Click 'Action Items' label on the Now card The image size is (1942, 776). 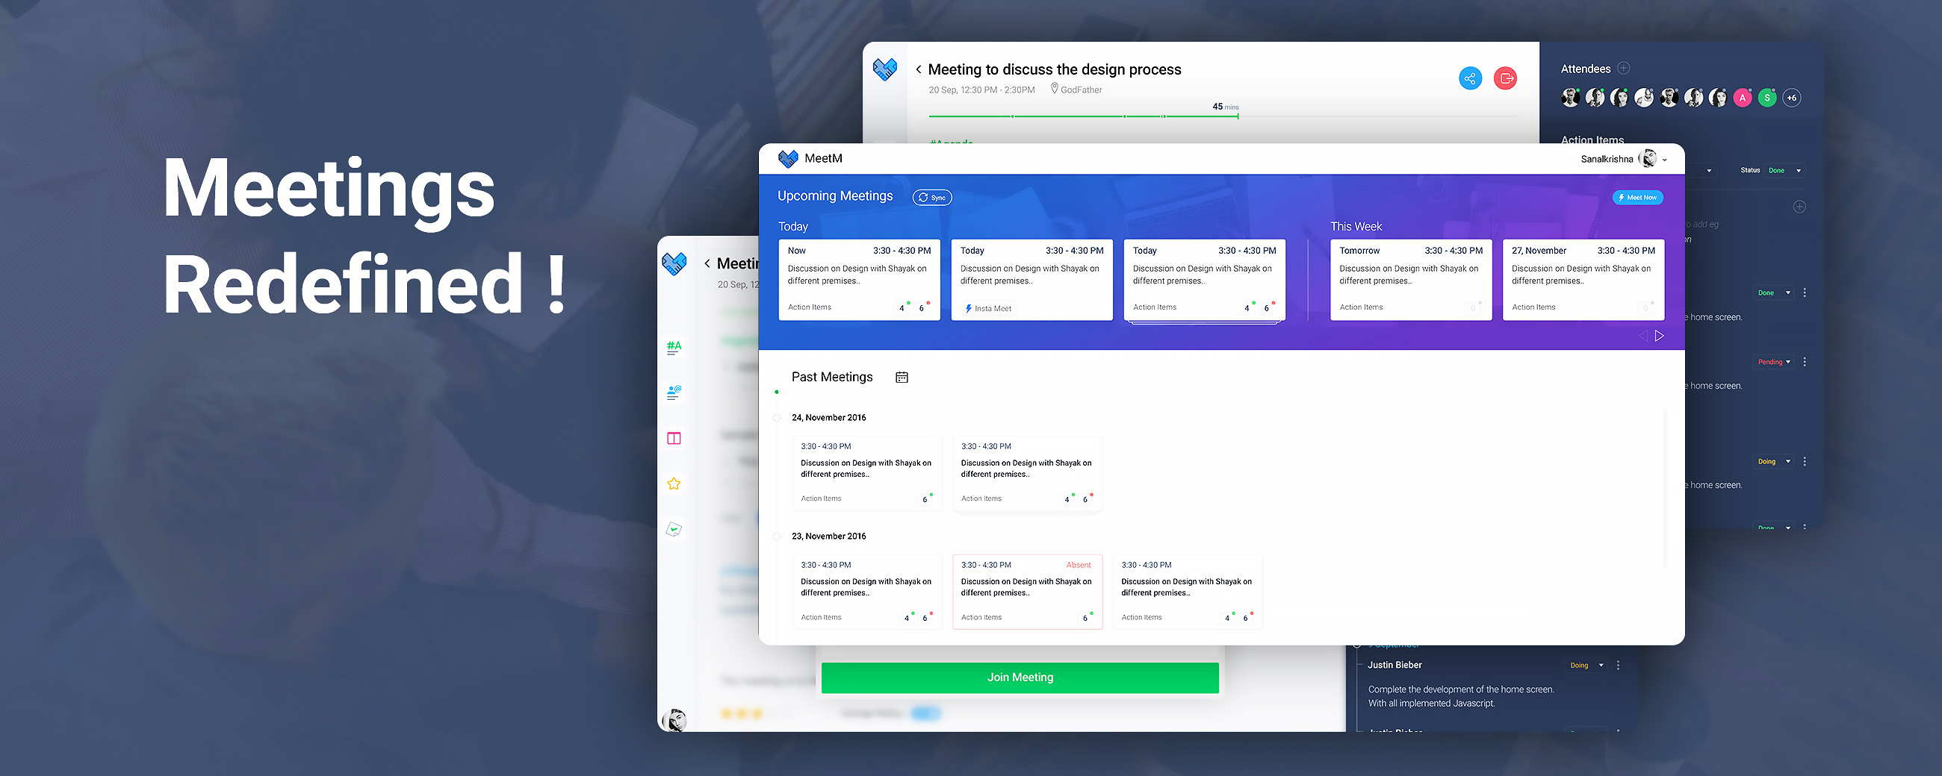point(809,307)
